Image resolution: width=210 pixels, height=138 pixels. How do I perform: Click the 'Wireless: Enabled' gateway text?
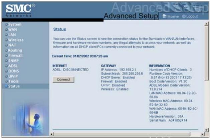115,89
